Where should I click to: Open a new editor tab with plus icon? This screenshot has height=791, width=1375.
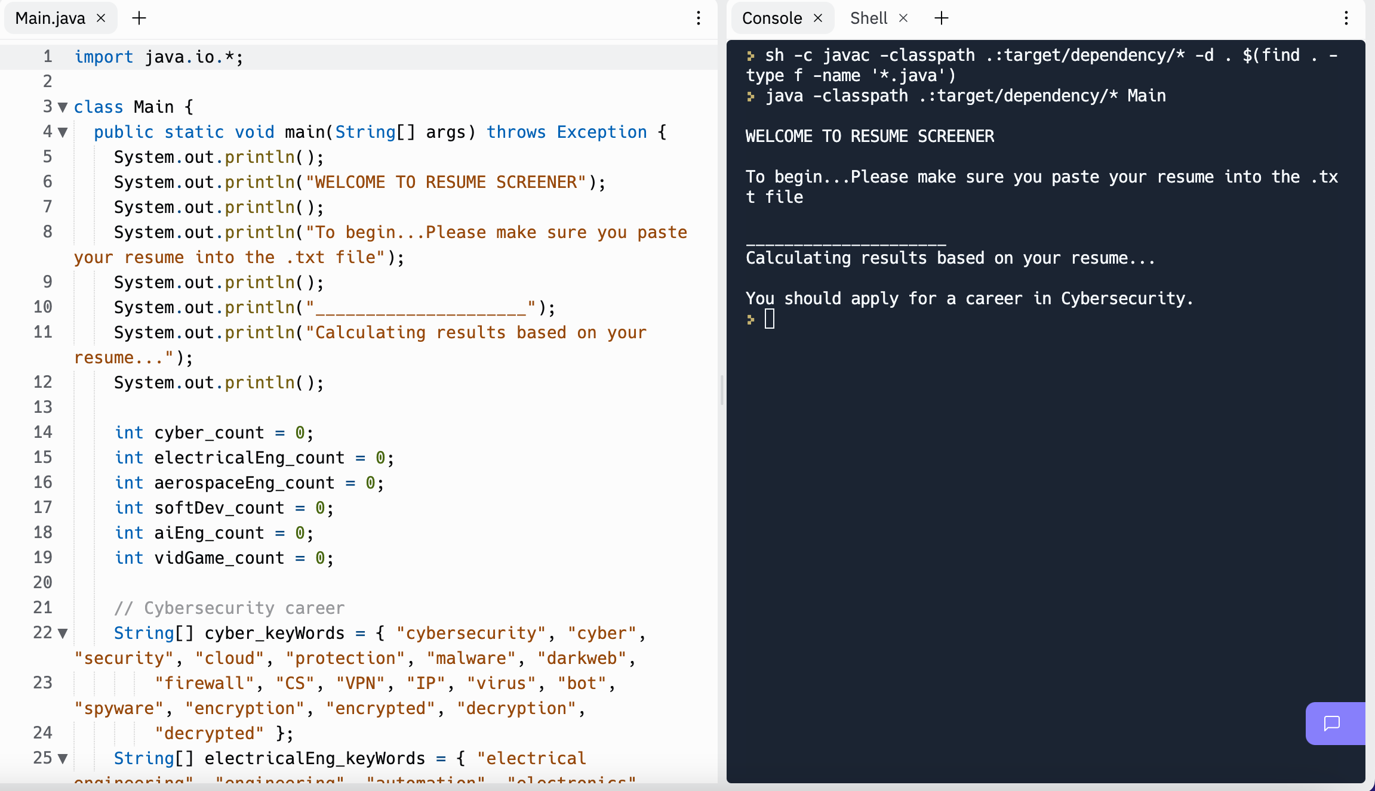pyautogui.click(x=139, y=18)
